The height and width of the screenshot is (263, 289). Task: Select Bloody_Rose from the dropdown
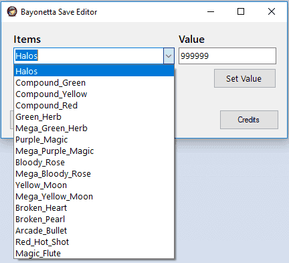point(94,162)
